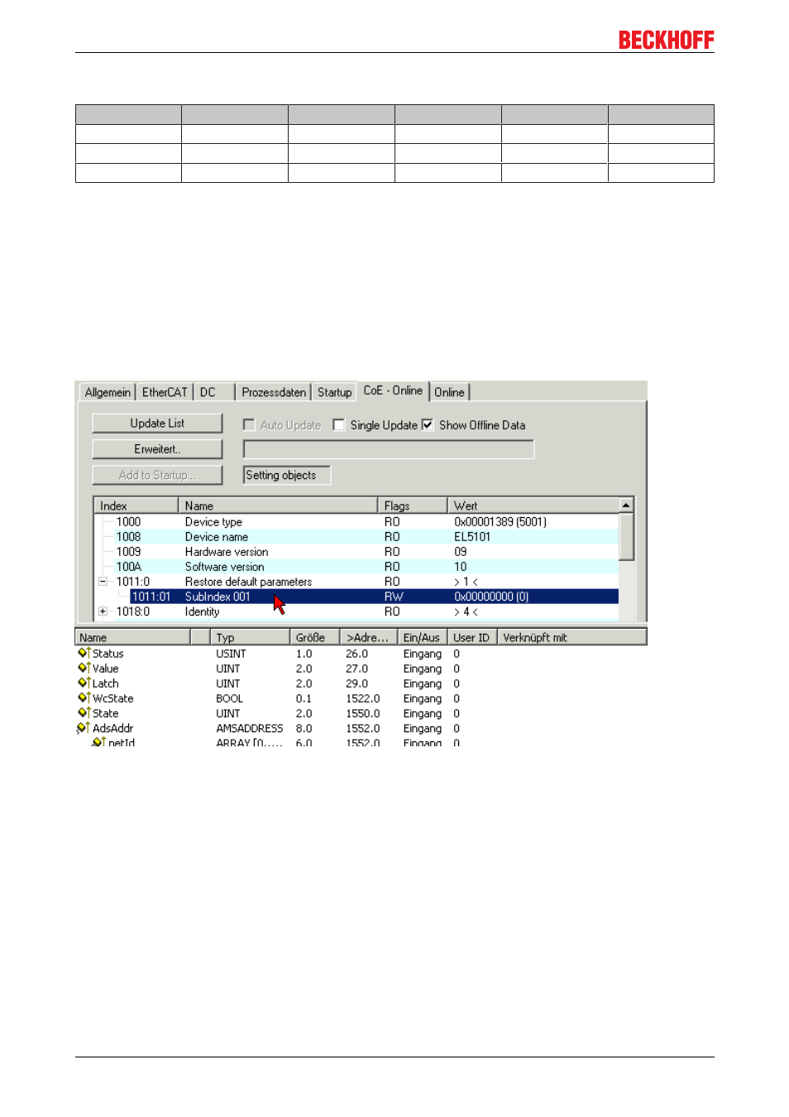Click the Größe column header
The height and width of the screenshot is (1117, 789).
[x=315, y=638]
